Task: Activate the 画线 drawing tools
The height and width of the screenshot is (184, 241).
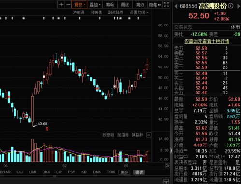Action: (125, 5)
